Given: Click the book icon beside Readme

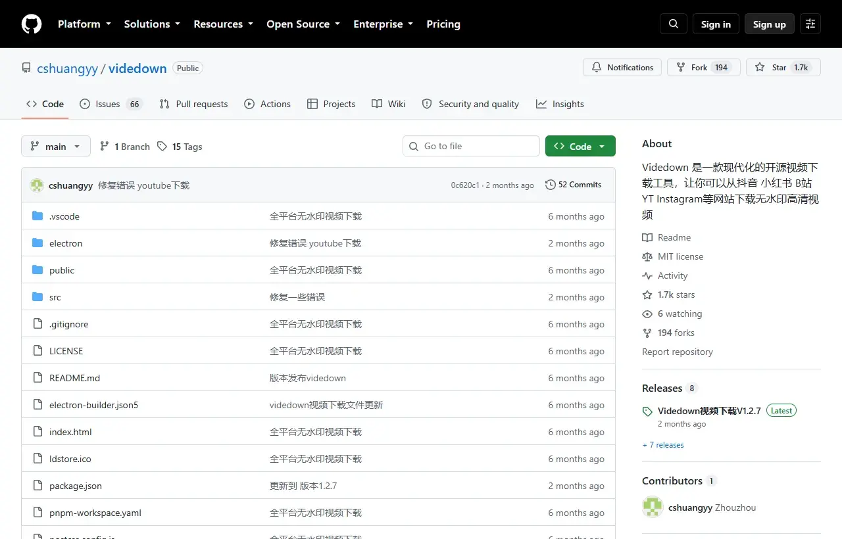Looking at the screenshot, I should (x=647, y=237).
